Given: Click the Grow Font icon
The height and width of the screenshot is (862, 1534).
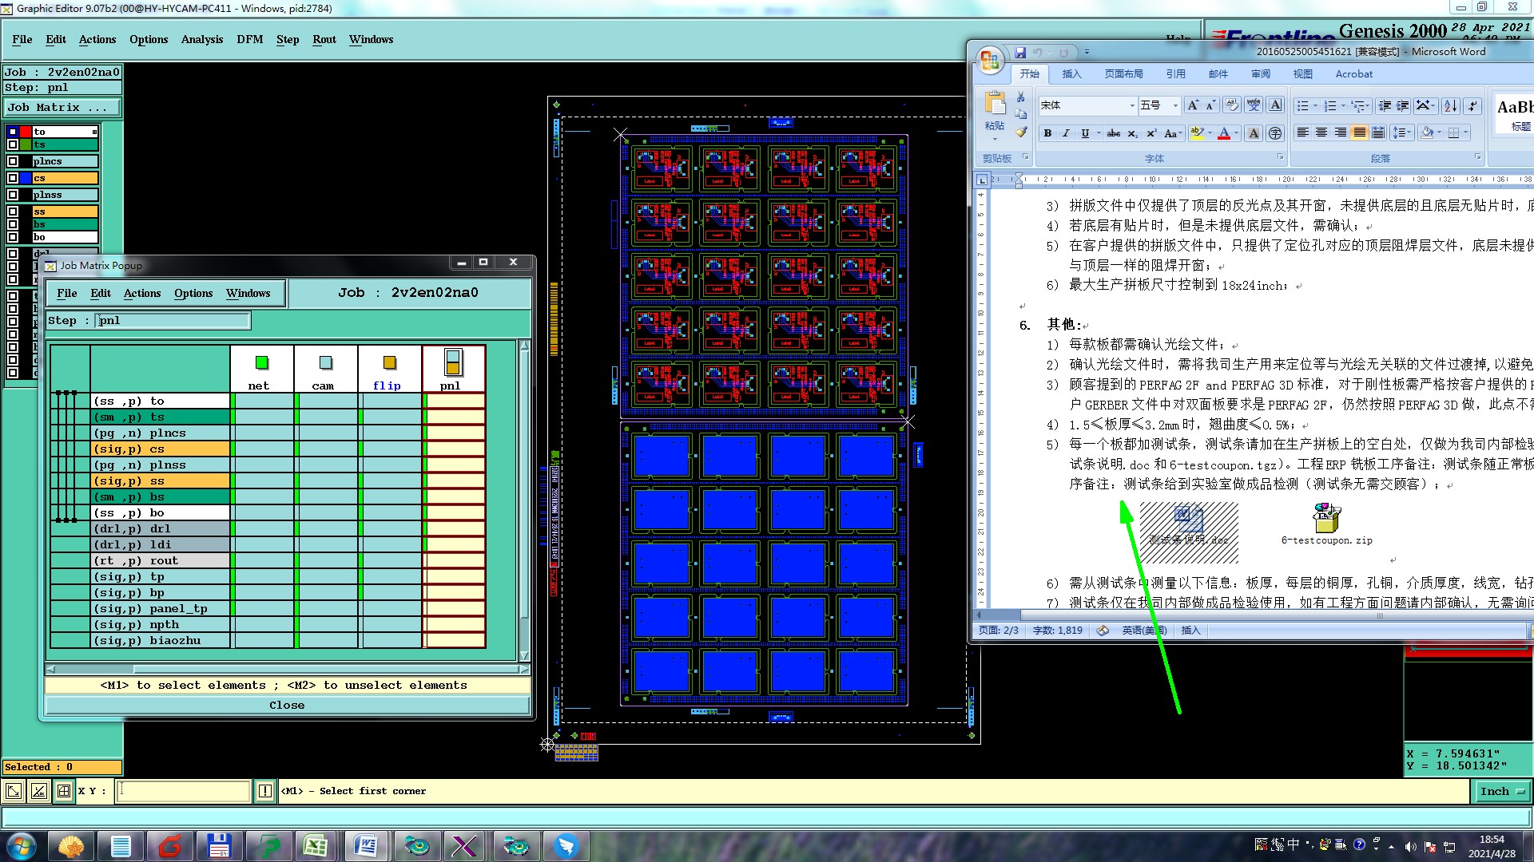Looking at the screenshot, I should tap(1192, 105).
